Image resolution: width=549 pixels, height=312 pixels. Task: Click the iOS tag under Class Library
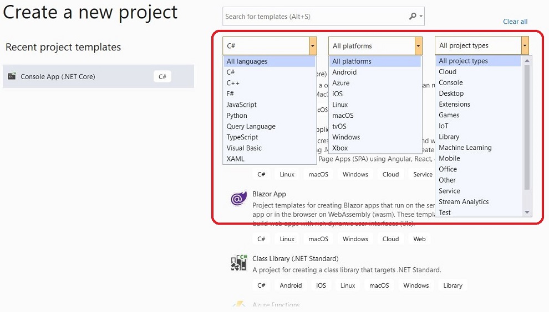click(x=321, y=285)
